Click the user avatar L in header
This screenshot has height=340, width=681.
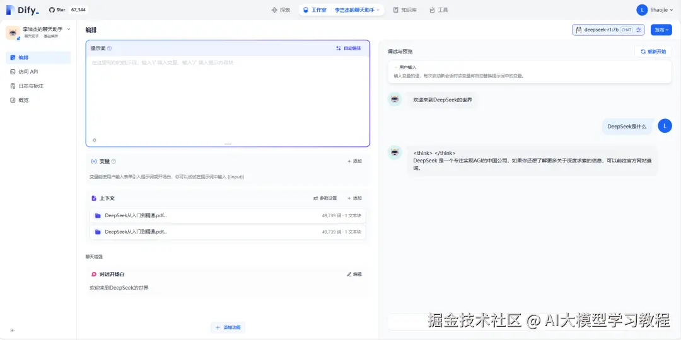642,10
